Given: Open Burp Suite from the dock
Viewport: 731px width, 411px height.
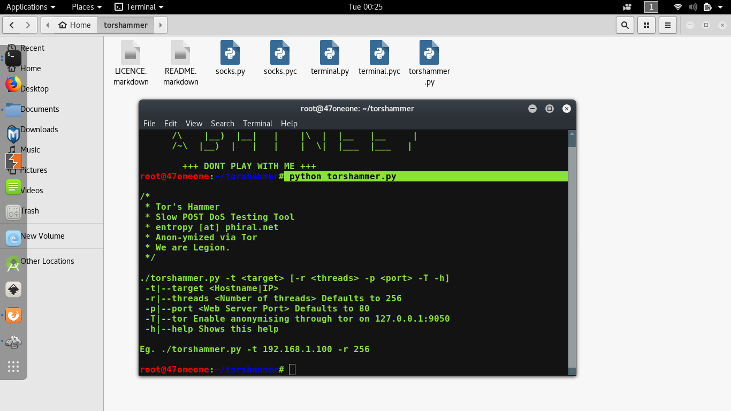Looking at the screenshot, I should pos(13,161).
